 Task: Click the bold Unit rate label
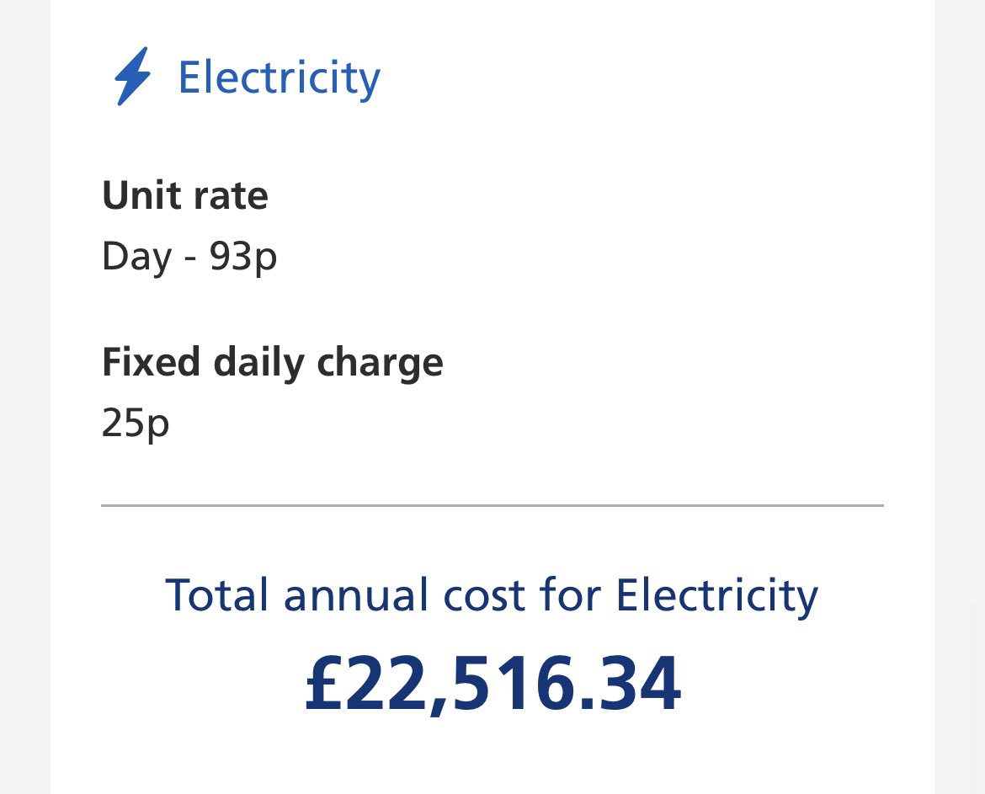pos(185,195)
